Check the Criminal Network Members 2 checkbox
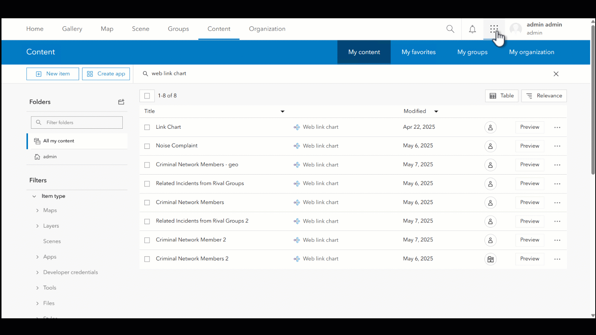Image resolution: width=596 pixels, height=335 pixels. click(x=147, y=259)
